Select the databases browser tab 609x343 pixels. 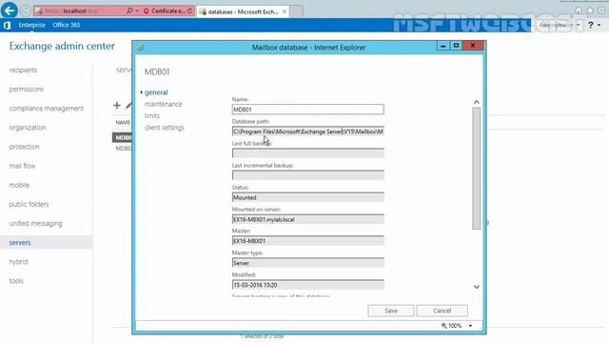[x=243, y=11]
